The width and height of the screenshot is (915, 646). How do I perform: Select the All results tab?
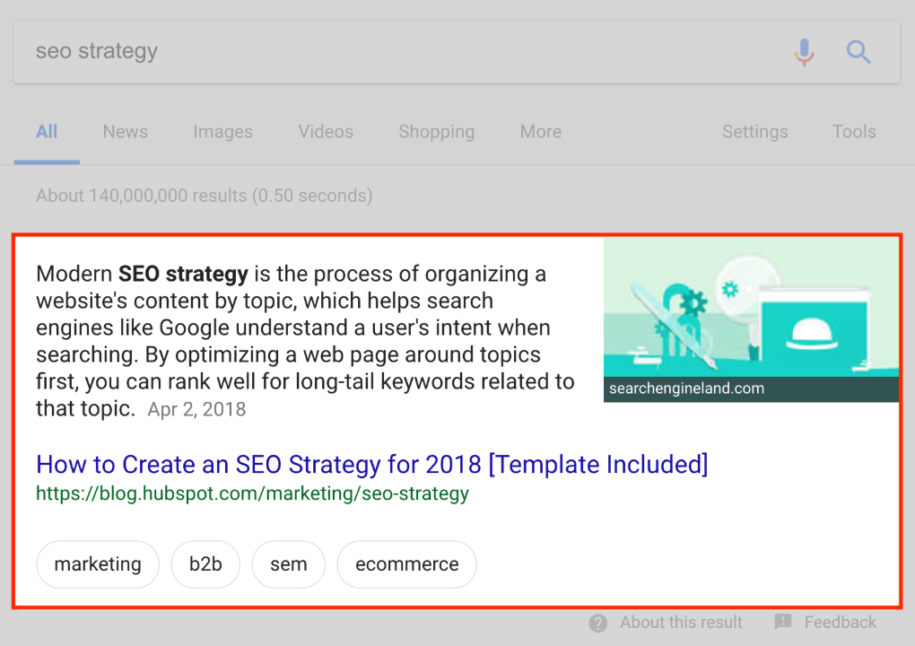point(47,132)
